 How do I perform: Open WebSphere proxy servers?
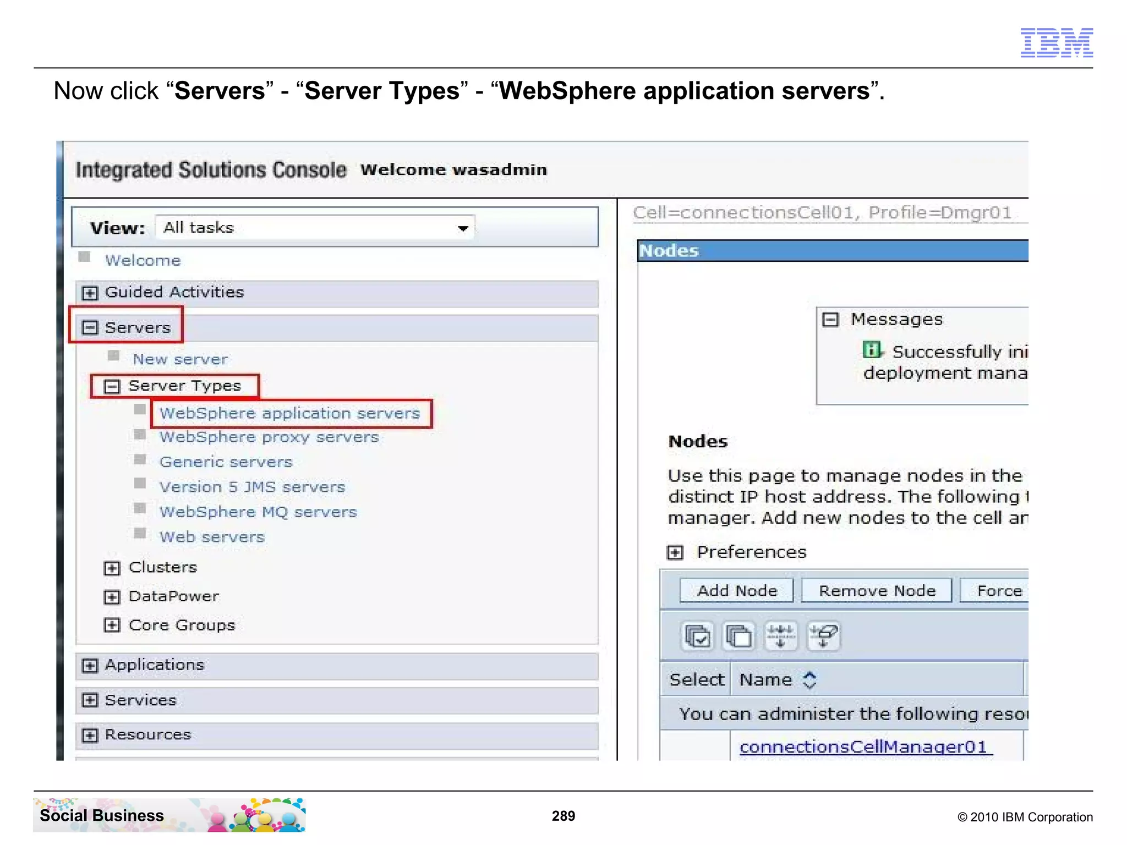tap(269, 437)
